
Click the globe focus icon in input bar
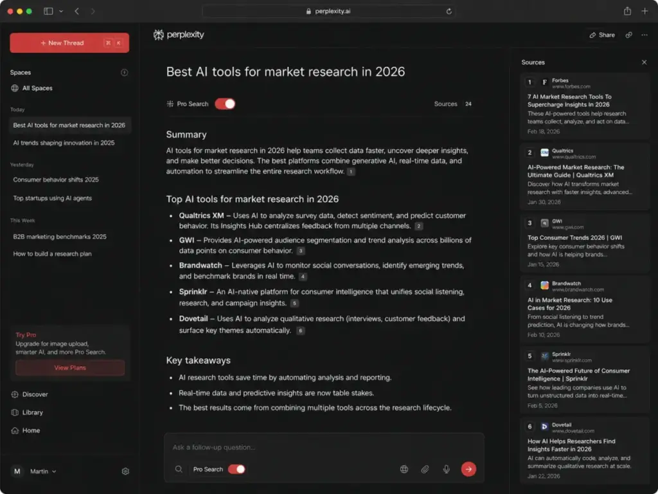[x=404, y=469]
